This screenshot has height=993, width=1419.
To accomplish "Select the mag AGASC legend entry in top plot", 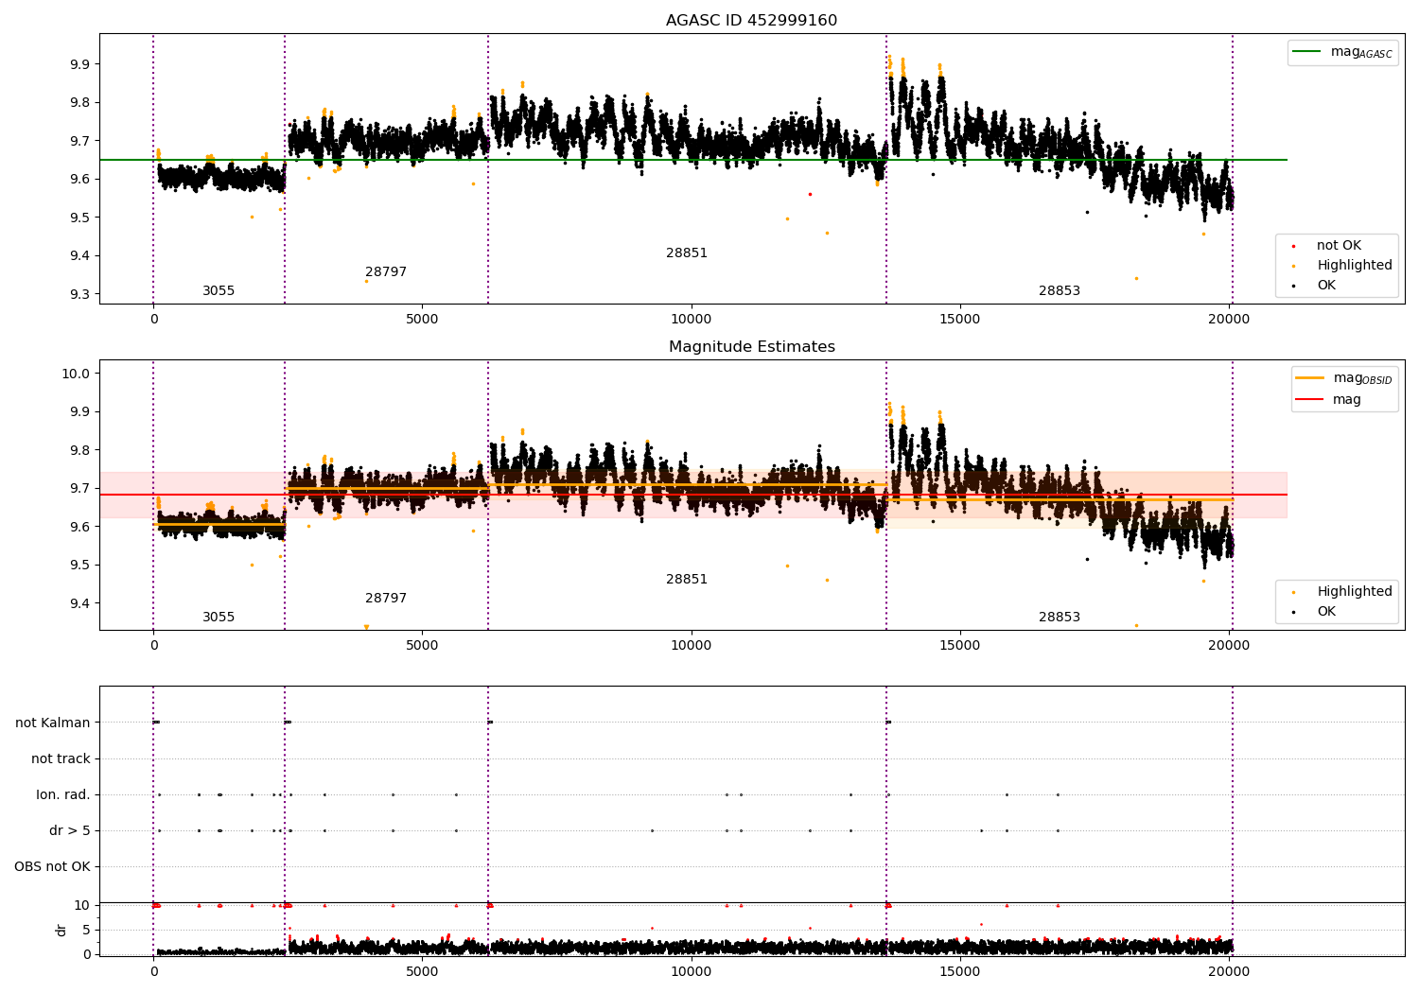I will 1342,52.
